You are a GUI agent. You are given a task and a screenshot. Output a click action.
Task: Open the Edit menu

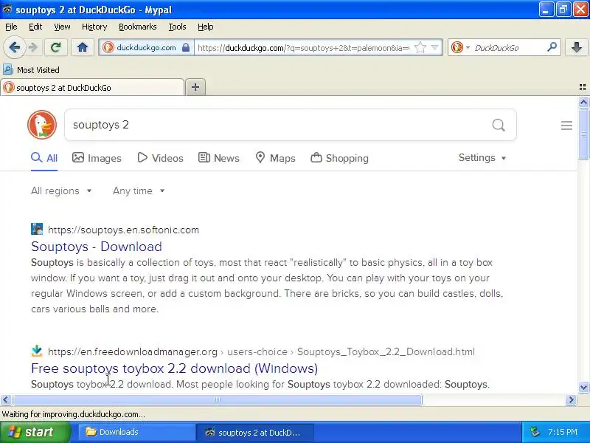pyautogui.click(x=35, y=27)
